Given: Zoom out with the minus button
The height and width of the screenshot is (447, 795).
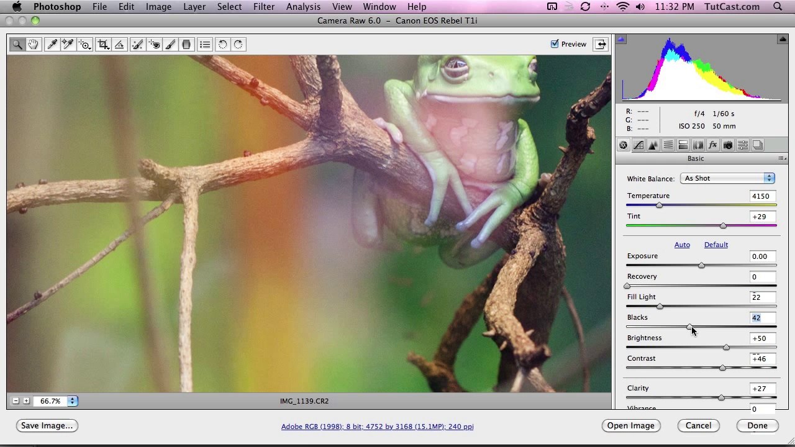Looking at the screenshot, I should click(x=16, y=401).
